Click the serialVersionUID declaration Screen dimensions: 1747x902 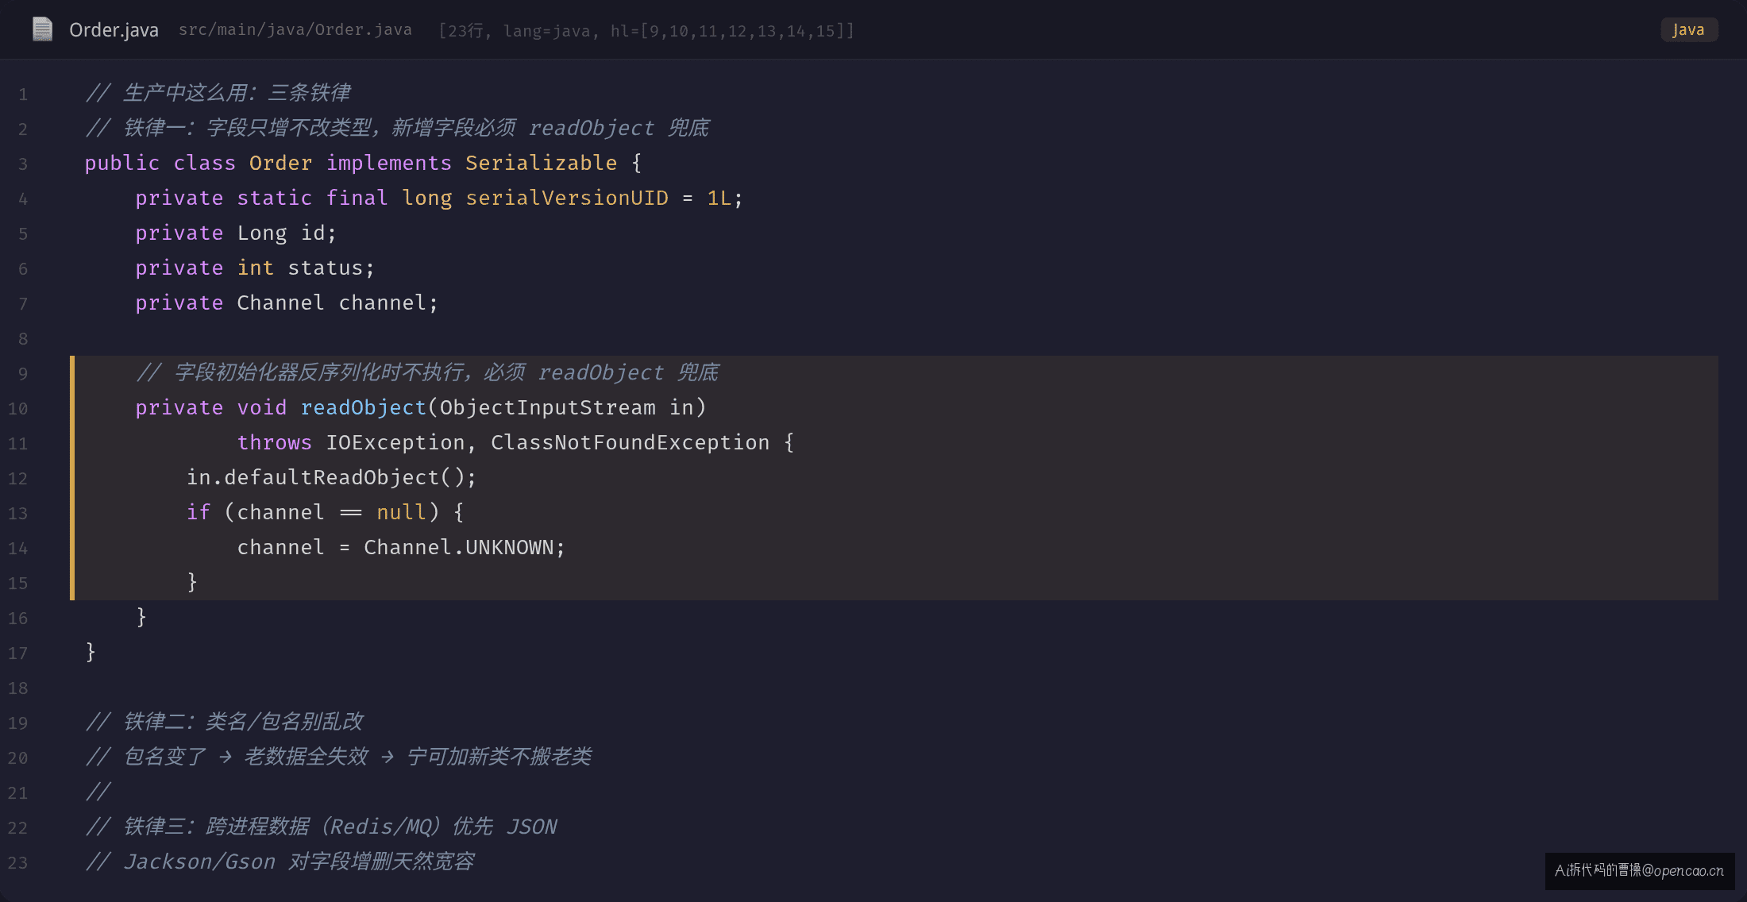pyautogui.click(x=439, y=198)
